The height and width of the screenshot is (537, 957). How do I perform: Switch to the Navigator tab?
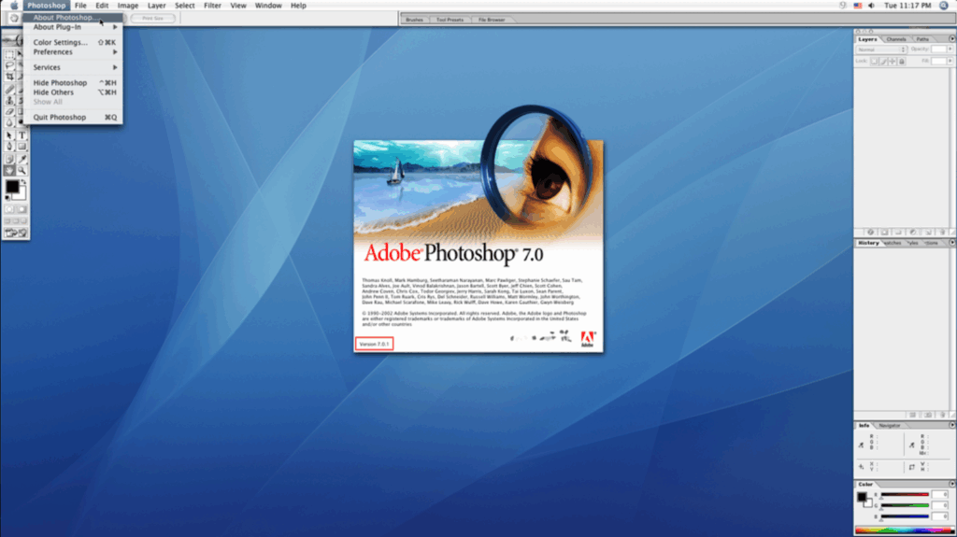point(890,425)
